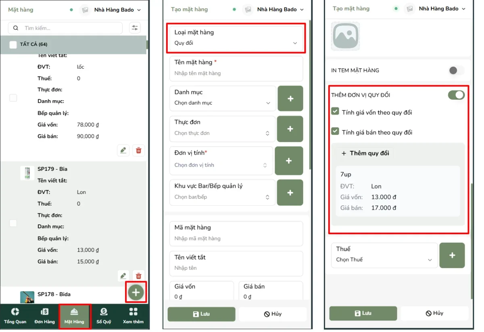The width and height of the screenshot is (484, 332).
Task: Open the filter settings icon beside search
Action: pos(135,28)
